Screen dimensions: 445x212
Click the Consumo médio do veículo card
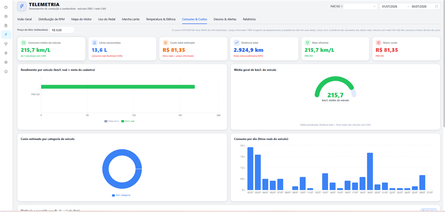click(51, 49)
